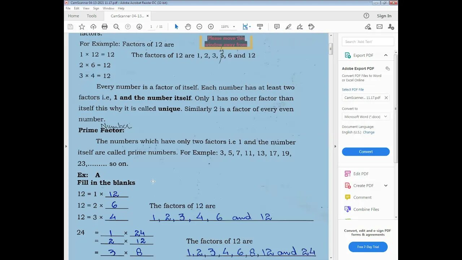Print the document using printer icon
Image resolution: width=462 pixels, height=260 pixels.
pyautogui.click(x=105, y=27)
